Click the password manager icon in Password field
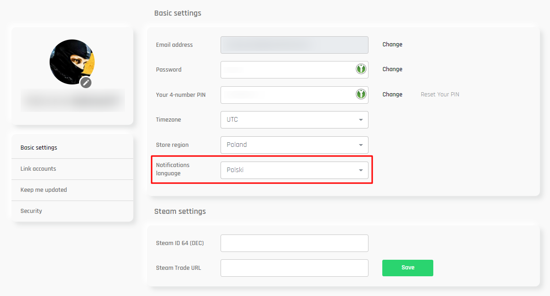 click(x=361, y=69)
